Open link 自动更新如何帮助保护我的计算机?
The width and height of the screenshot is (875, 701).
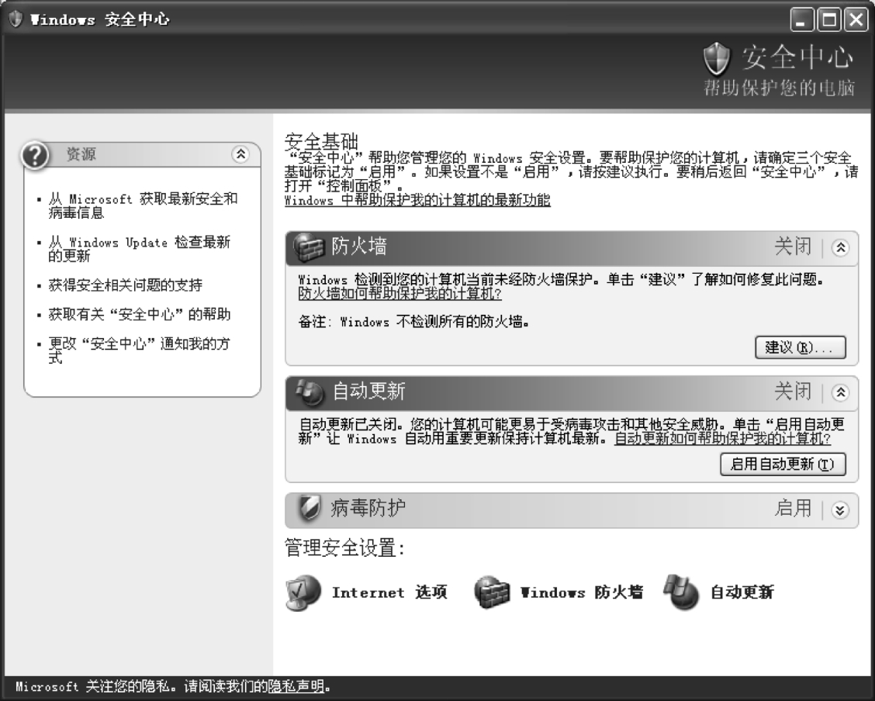(x=723, y=439)
